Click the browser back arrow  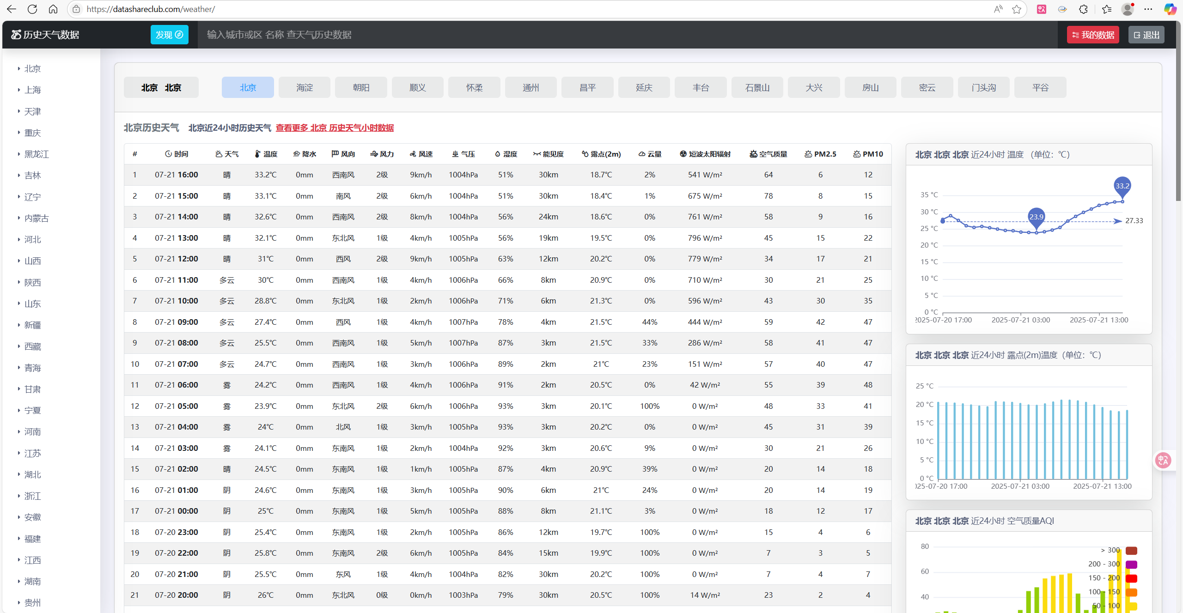pos(12,9)
